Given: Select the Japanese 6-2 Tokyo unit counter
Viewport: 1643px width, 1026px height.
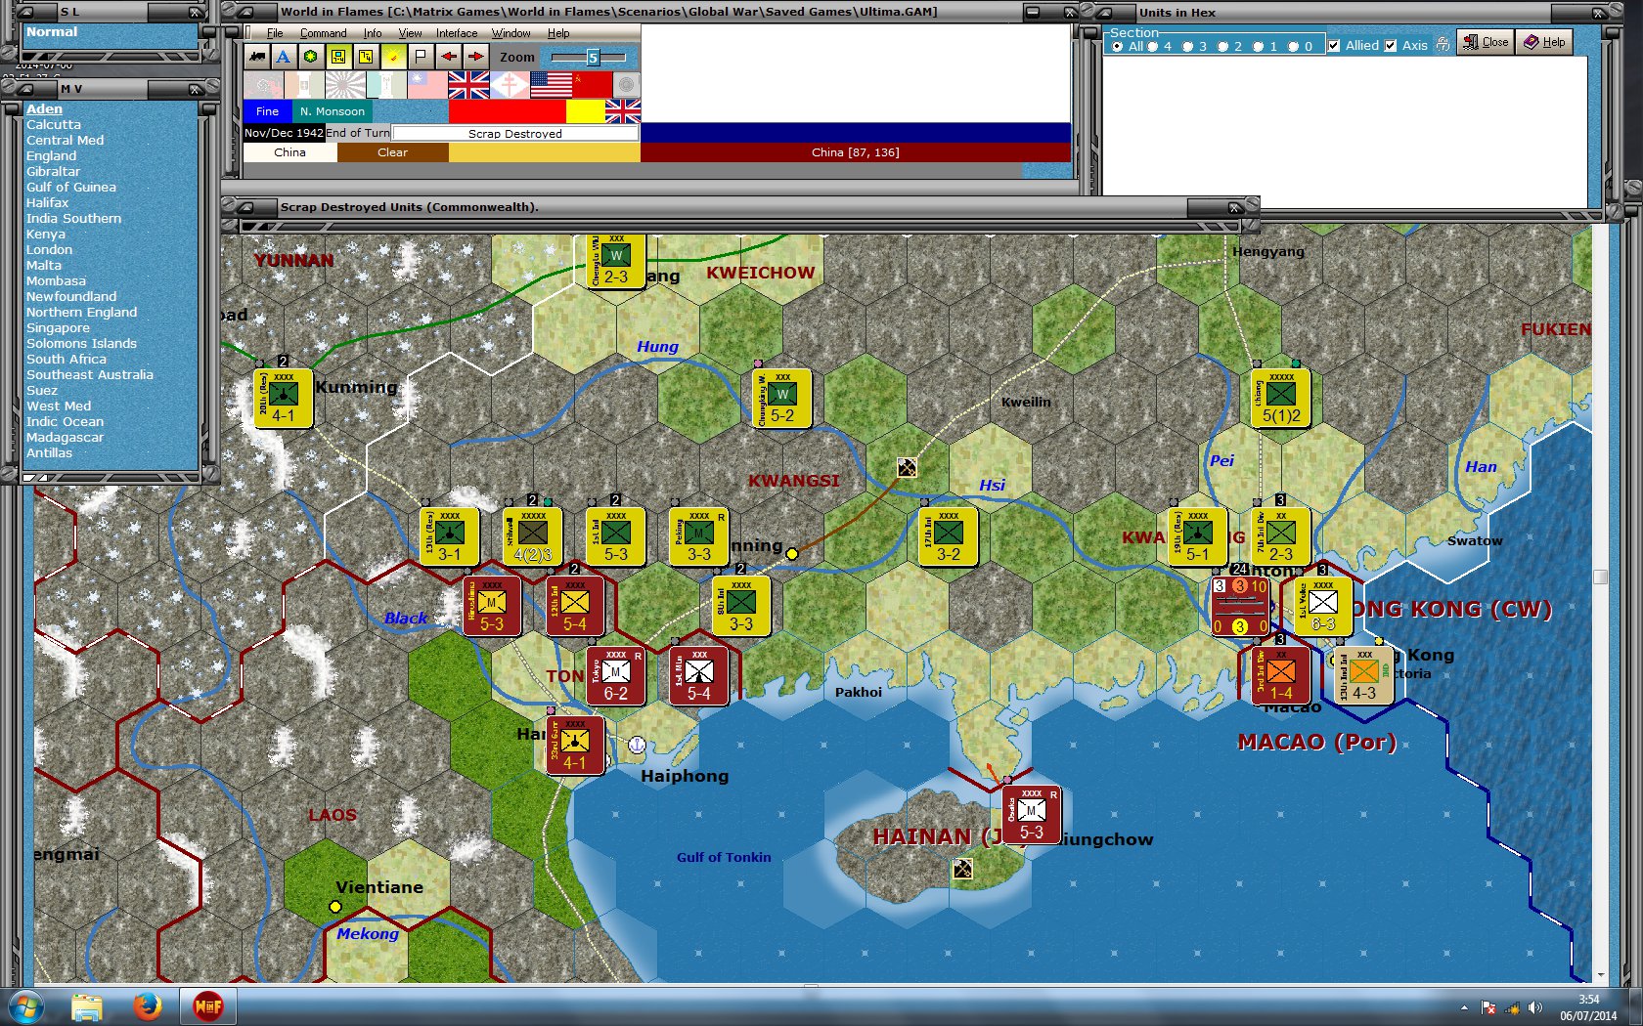Looking at the screenshot, I should [x=615, y=675].
